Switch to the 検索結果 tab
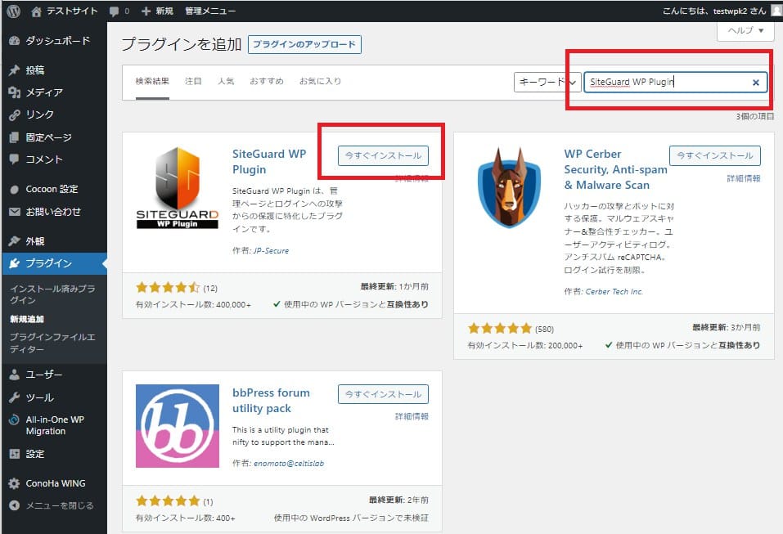The height and width of the screenshot is (534, 783). click(x=152, y=81)
